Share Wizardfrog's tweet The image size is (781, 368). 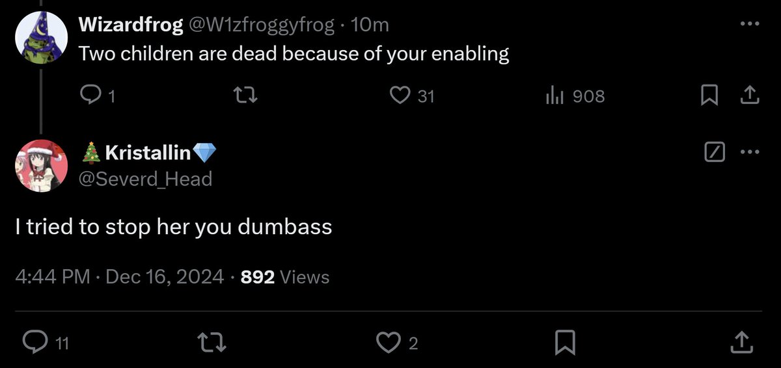point(750,96)
